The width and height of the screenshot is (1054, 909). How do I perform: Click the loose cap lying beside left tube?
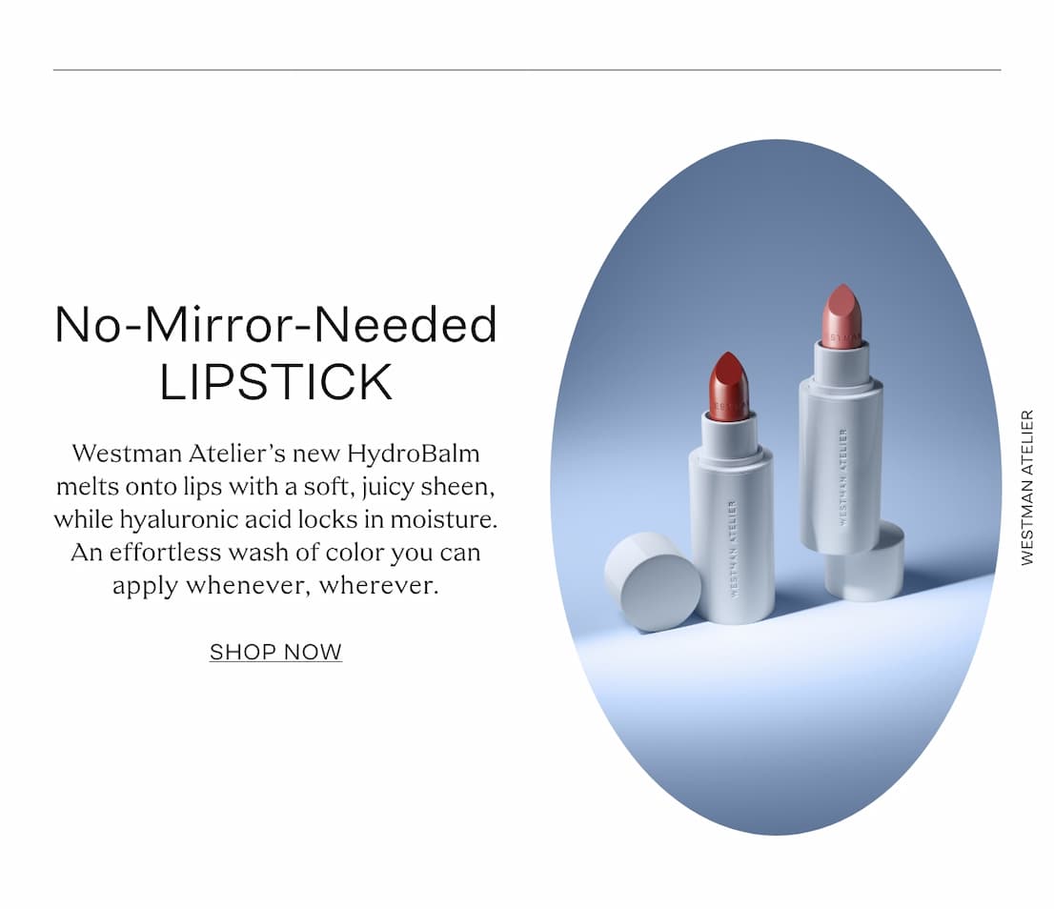(652, 581)
